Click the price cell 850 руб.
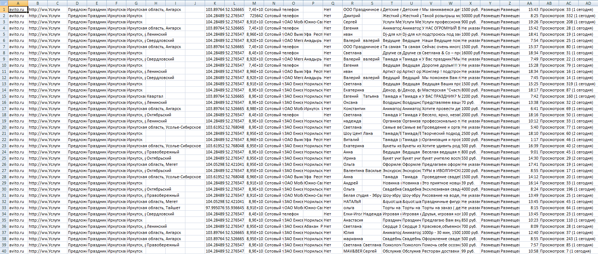598x254 pixels. point(470,220)
